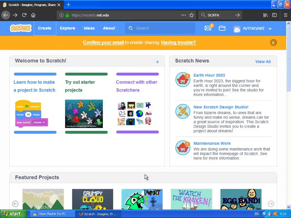Open Learn how to make a project link

pyautogui.click(x=34, y=86)
